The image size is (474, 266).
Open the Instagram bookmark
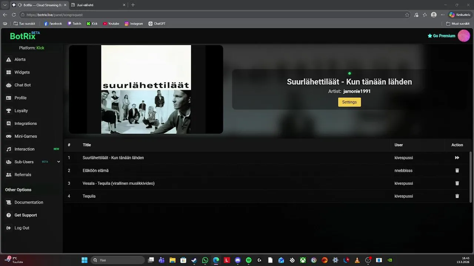(134, 24)
